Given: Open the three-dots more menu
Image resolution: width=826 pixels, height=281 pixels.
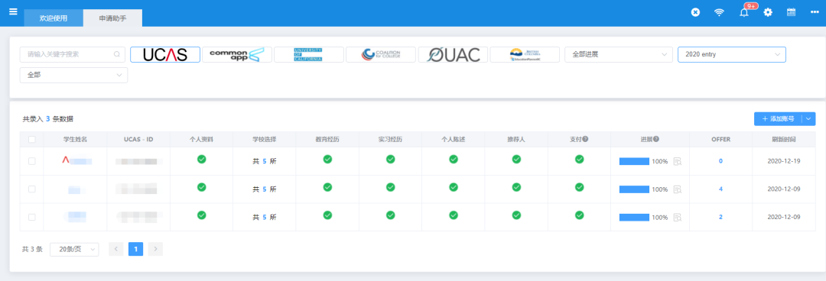Looking at the screenshot, I should coord(815,12).
